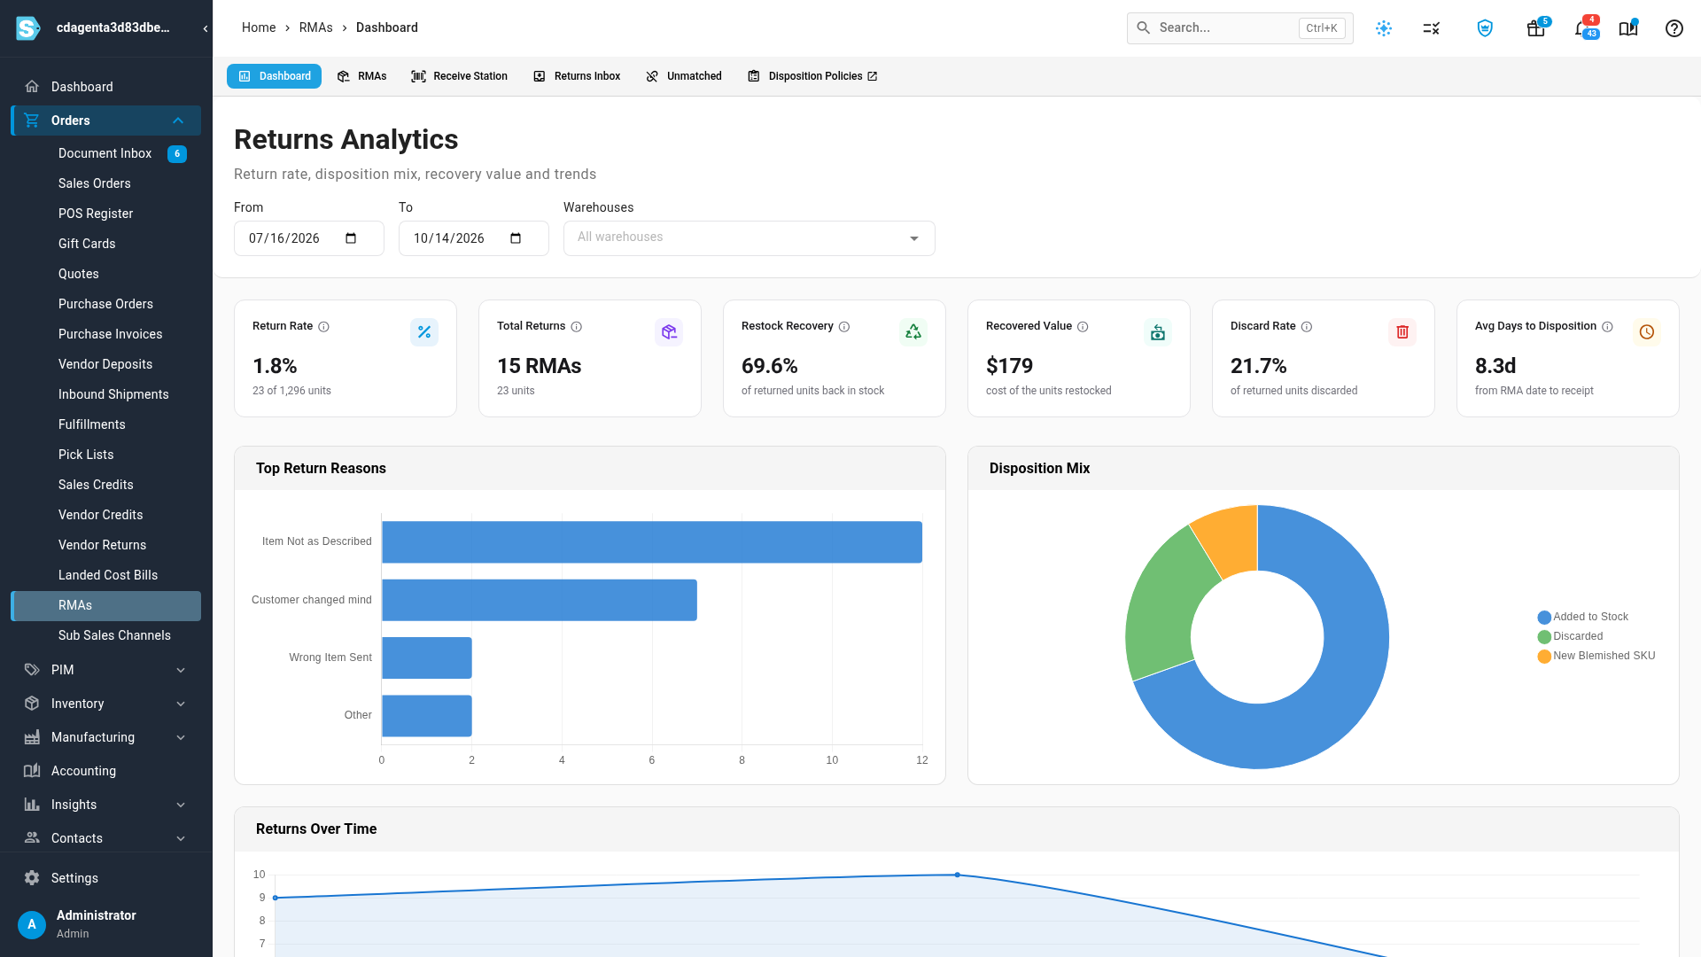1701x957 pixels.
Task: Open Disposition Policies external link
Action: pyautogui.click(x=812, y=76)
